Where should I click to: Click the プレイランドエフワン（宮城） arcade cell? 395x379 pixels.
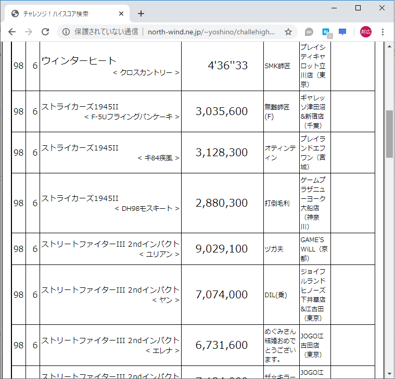315,153
